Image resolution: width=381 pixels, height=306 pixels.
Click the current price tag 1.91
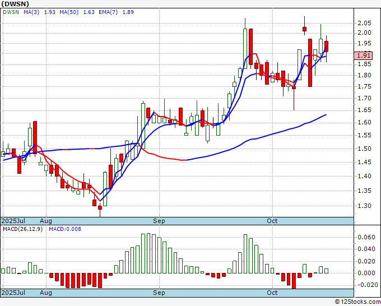click(363, 55)
